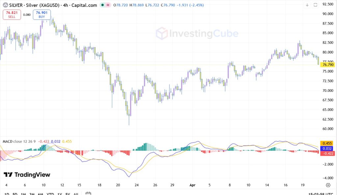The height and width of the screenshot is (195, 337).
Task: Choose the 6M date range tab
Action: click(41, 194)
